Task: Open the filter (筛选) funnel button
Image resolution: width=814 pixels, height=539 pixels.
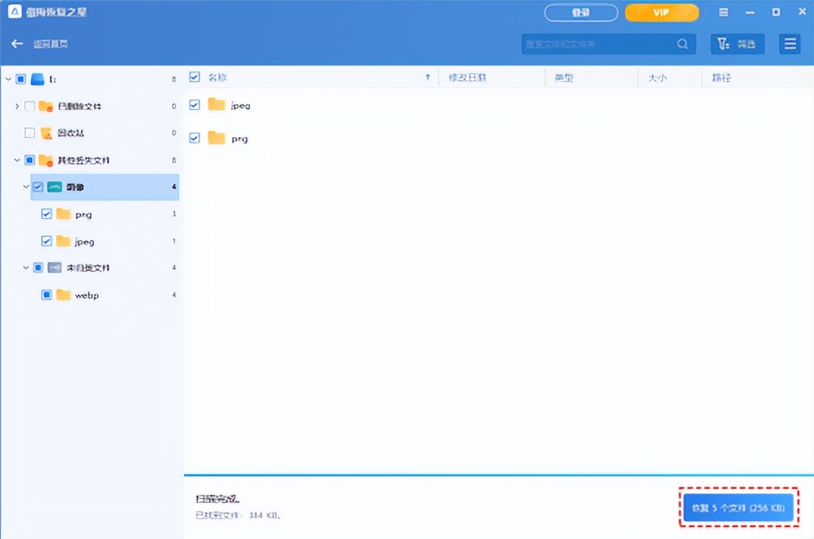Action: coord(737,44)
